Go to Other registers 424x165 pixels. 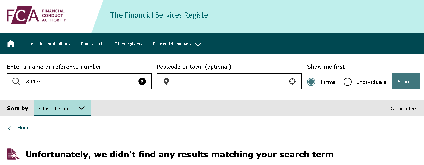coord(128,44)
